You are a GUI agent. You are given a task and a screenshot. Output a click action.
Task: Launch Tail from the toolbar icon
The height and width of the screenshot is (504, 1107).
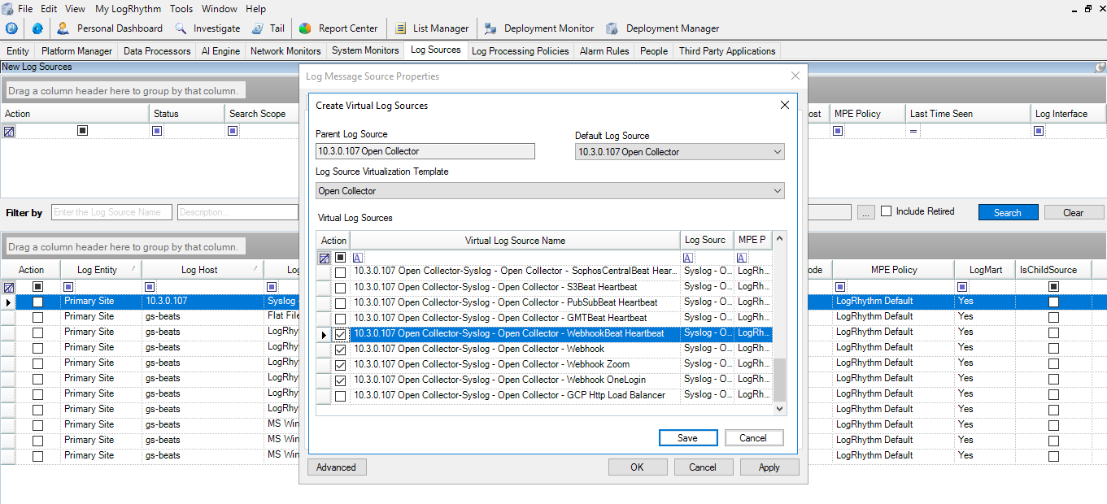click(x=257, y=28)
